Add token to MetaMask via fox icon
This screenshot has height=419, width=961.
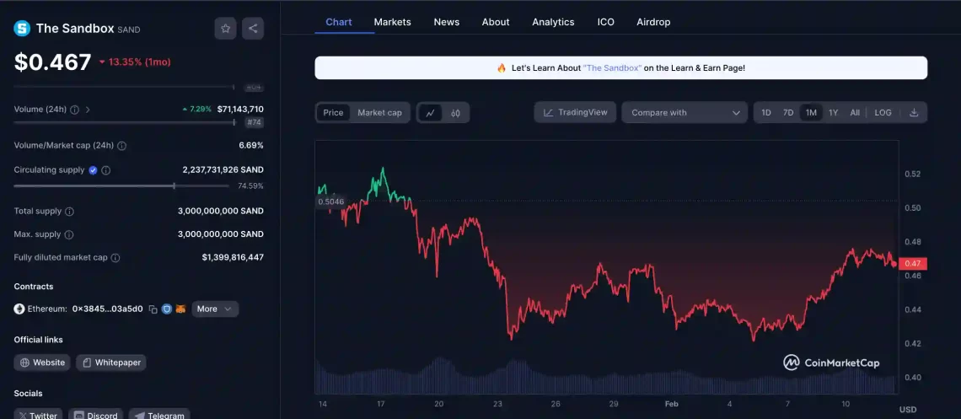click(180, 309)
